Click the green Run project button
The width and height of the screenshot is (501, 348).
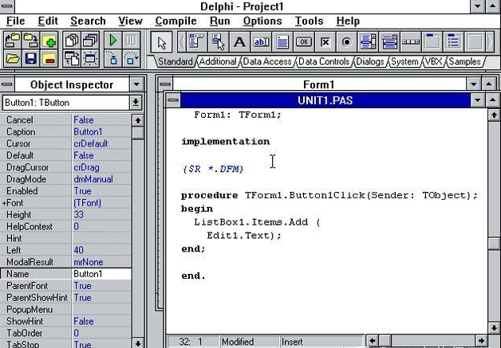tap(112, 41)
